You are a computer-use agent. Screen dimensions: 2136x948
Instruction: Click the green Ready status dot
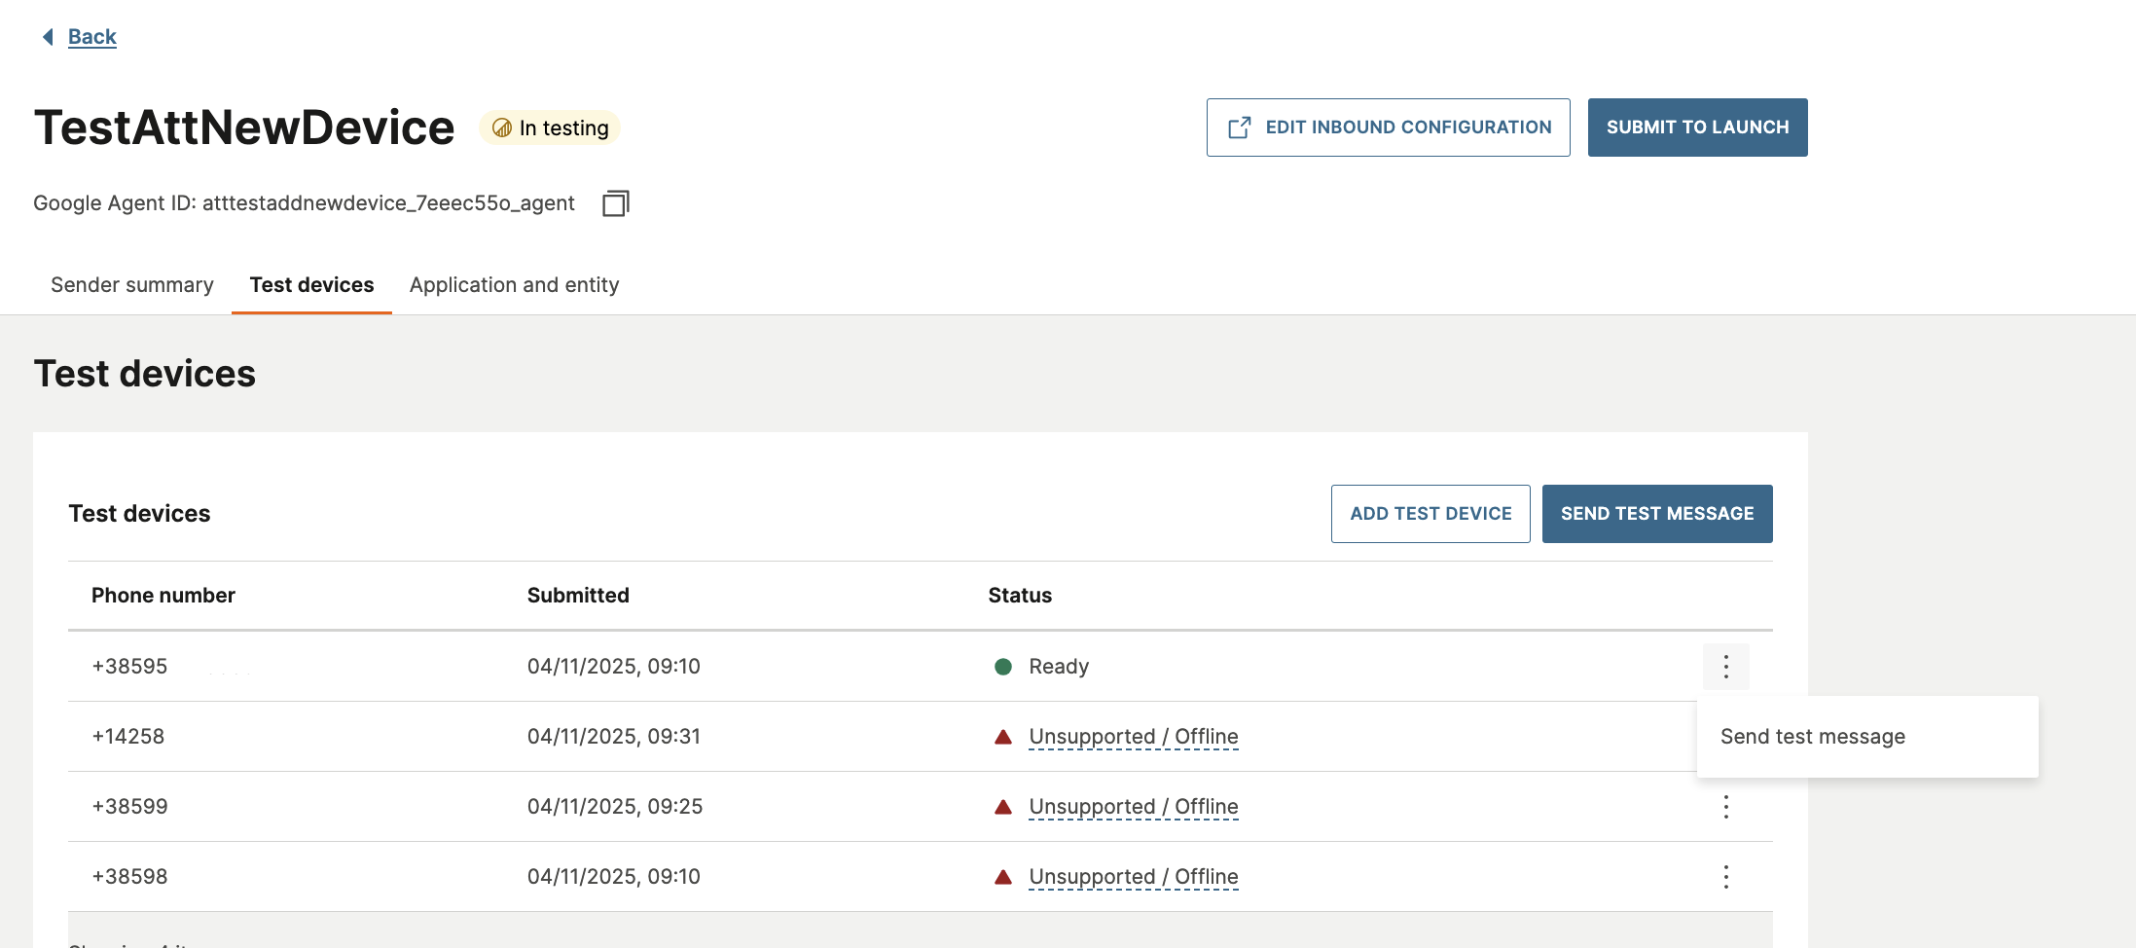pyautogui.click(x=1003, y=667)
